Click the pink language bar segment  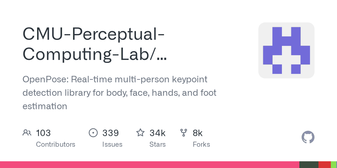[149, 165]
